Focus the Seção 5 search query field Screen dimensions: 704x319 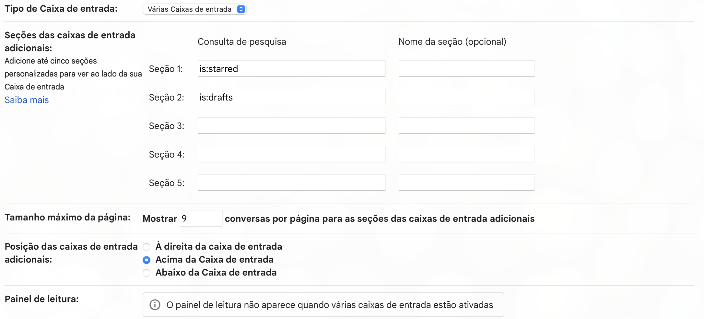click(291, 183)
